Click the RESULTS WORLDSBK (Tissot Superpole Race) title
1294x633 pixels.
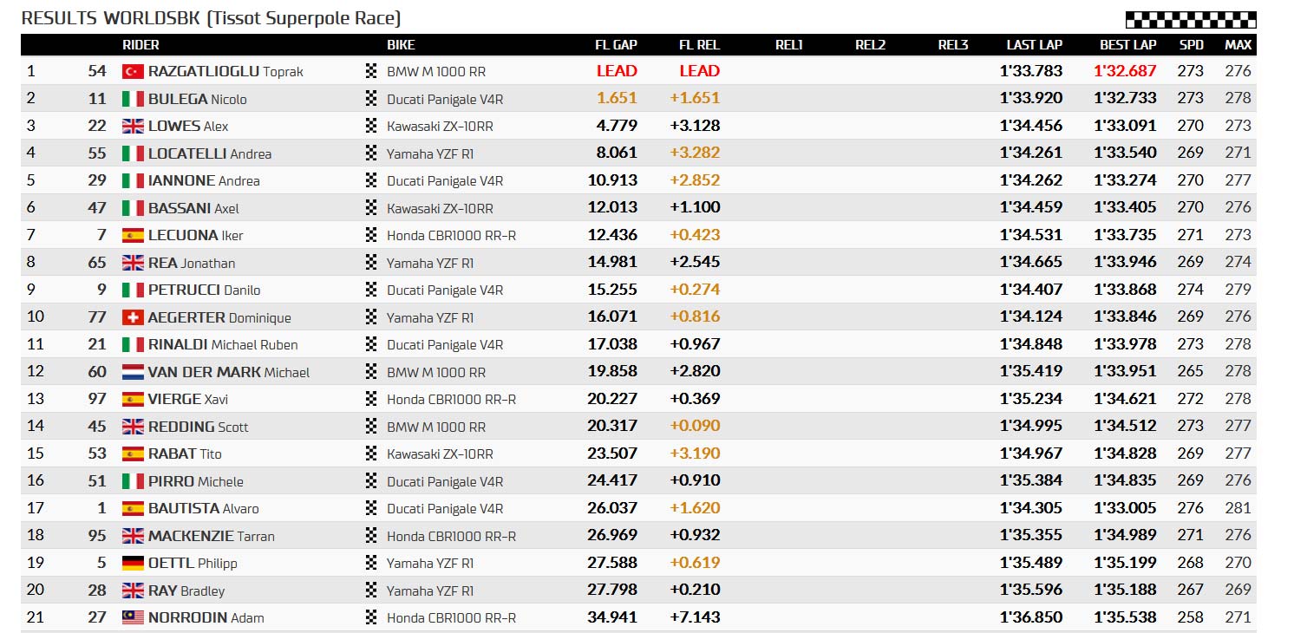[x=211, y=18]
